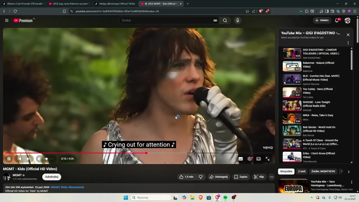
Task: Select the Wszystkie filter chip
Action: pos(286,171)
